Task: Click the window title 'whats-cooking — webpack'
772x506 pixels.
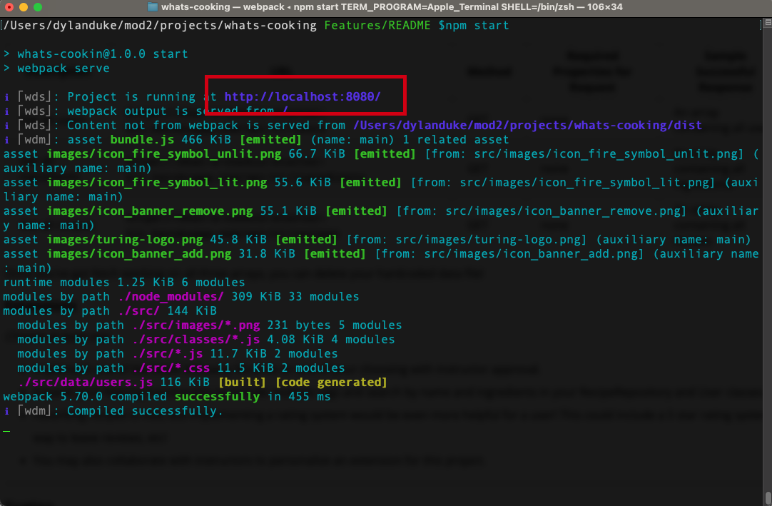Action: tap(223, 7)
